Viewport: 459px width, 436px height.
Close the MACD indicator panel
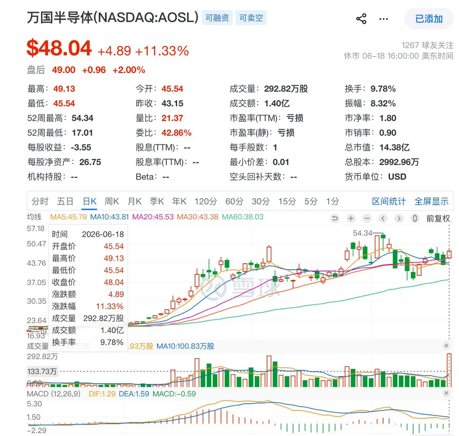446,393
